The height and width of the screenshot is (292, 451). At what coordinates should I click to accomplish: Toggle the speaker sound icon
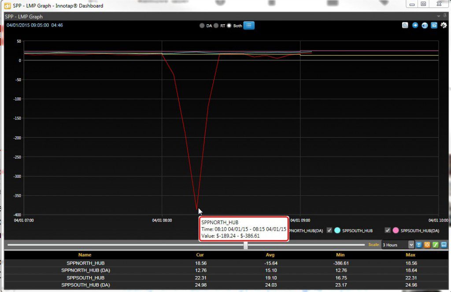[425, 25]
